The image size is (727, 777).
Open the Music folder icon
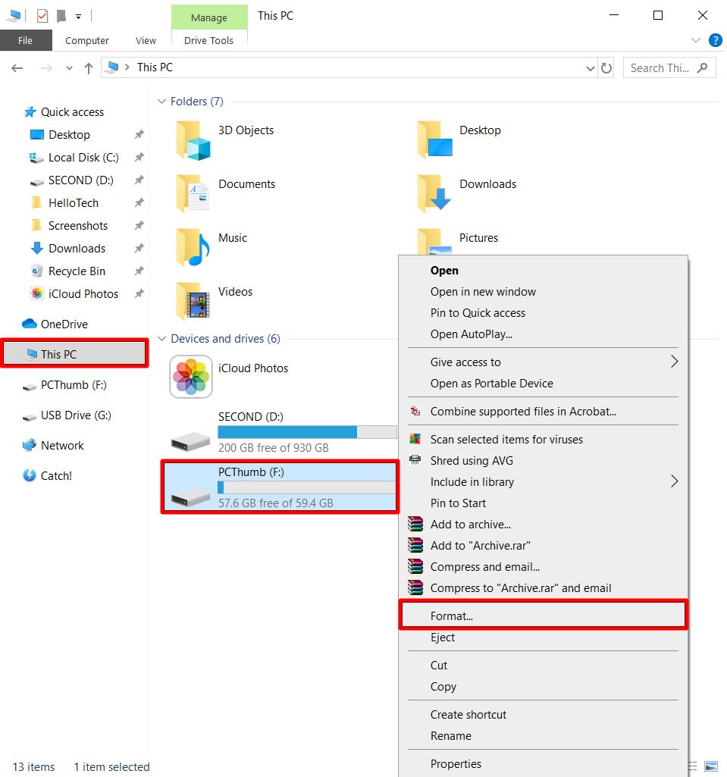pos(193,248)
